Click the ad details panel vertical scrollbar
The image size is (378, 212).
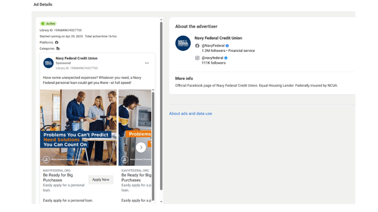pyautogui.click(x=161, y=106)
